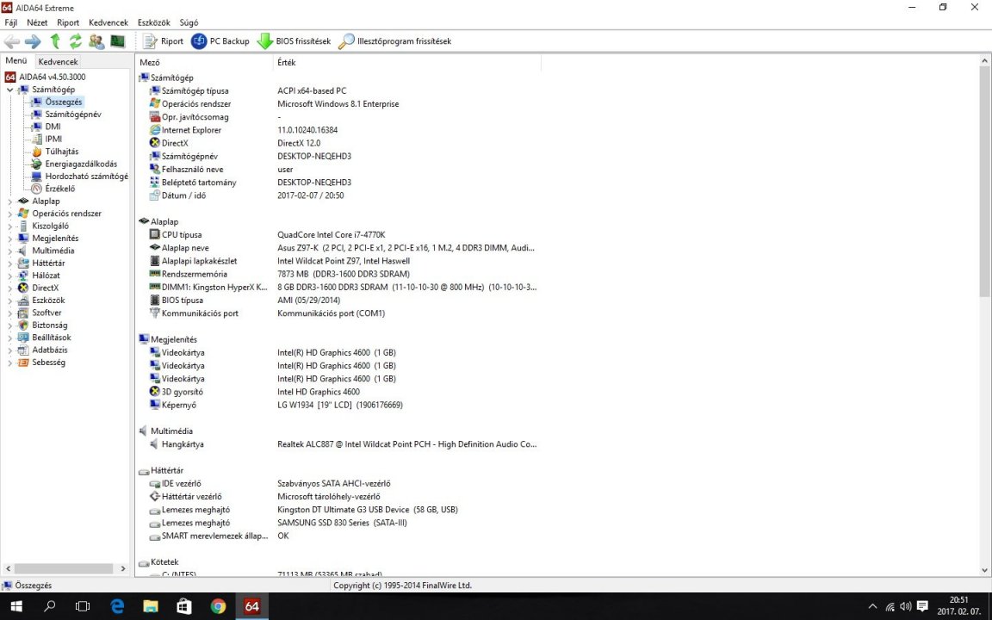992x620 pixels.
Task: Expand the DirectX tree node
Action: coord(9,288)
